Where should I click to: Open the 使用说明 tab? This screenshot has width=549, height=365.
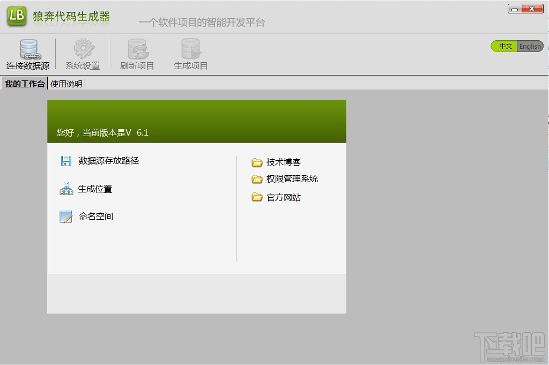click(x=66, y=84)
